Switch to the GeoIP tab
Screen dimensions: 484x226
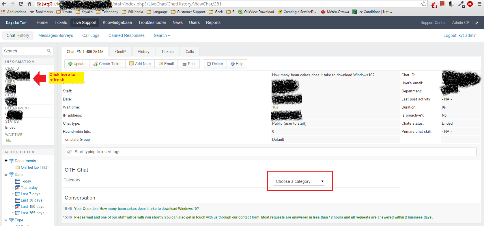[120, 52]
